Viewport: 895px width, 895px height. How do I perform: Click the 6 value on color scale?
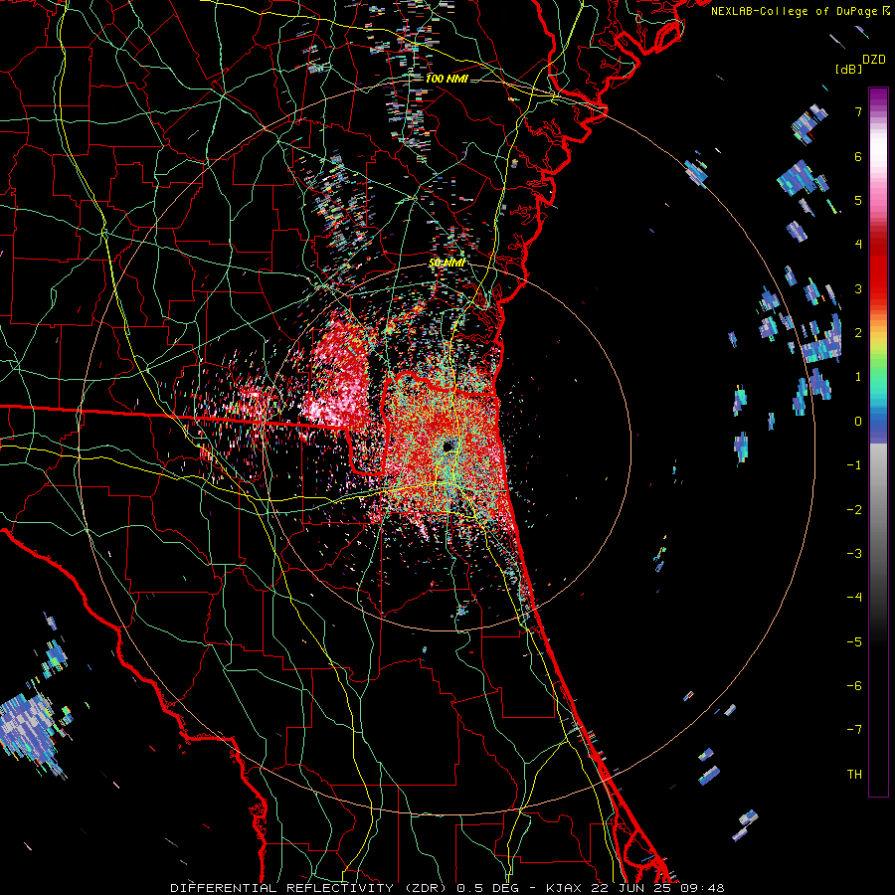point(858,156)
